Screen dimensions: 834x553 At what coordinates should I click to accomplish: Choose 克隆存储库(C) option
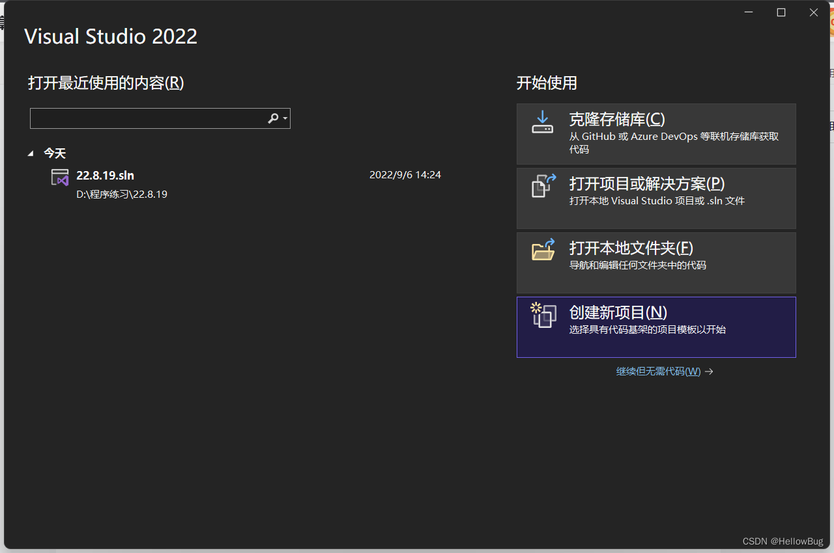pos(656,134)
